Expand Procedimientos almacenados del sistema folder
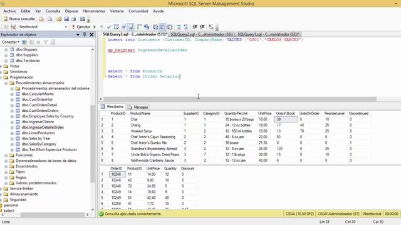 pyautogui.click(x=12, y=89)
